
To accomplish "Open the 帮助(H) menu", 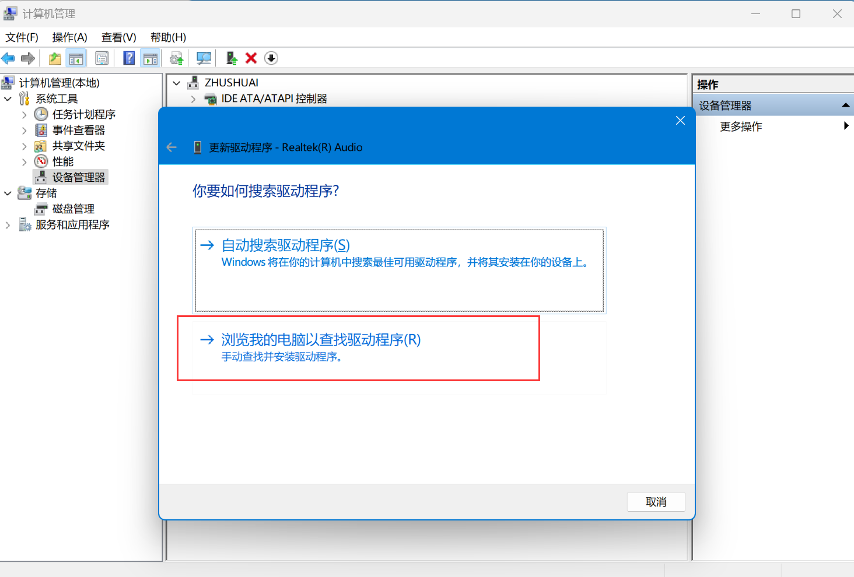I will click(168, 37).
